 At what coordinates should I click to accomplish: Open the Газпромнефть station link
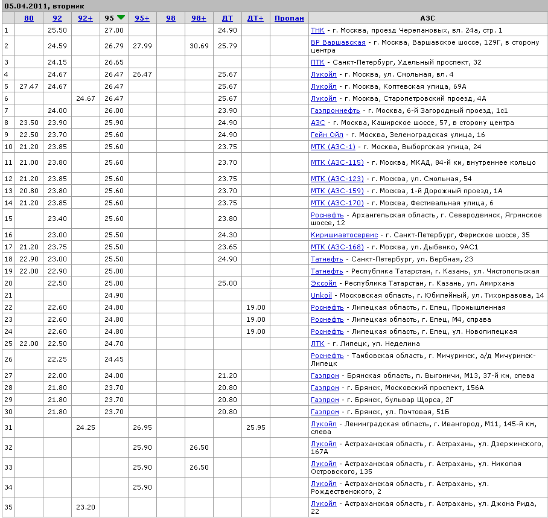tap(336, 110)
